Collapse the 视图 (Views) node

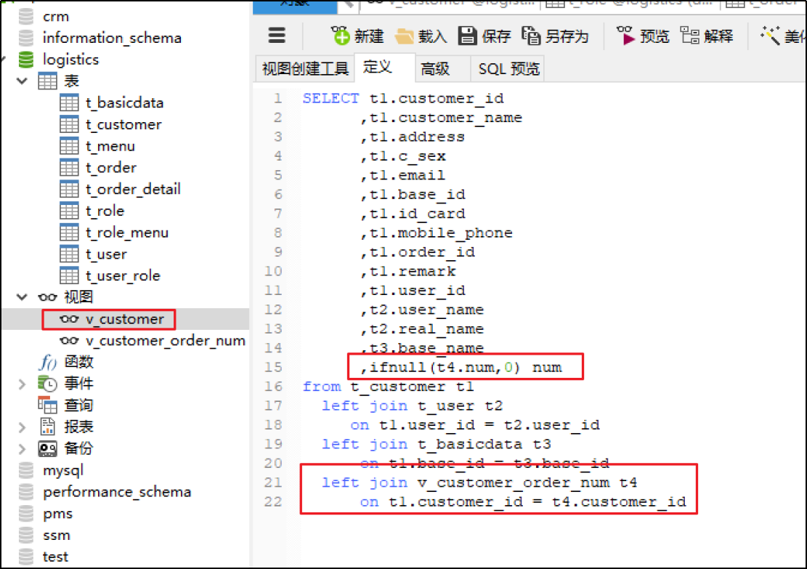point(22,297)
